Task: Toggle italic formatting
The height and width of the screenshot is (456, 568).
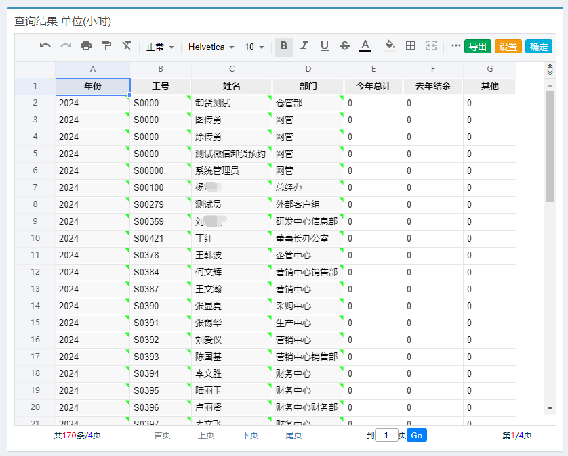Action: click(304, 46)
